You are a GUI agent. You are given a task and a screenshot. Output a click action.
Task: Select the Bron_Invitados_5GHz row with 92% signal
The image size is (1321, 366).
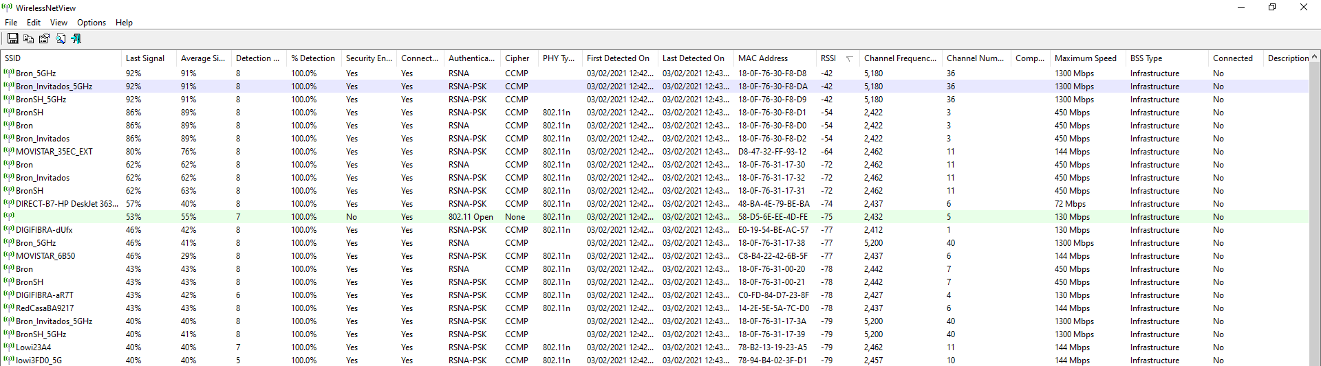tap(655, 87)
